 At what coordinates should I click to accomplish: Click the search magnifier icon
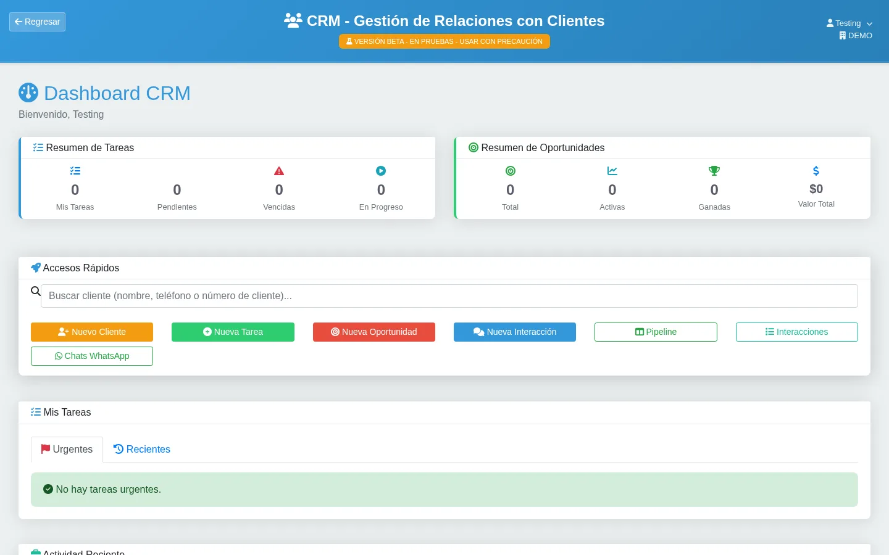pos(36,291)
